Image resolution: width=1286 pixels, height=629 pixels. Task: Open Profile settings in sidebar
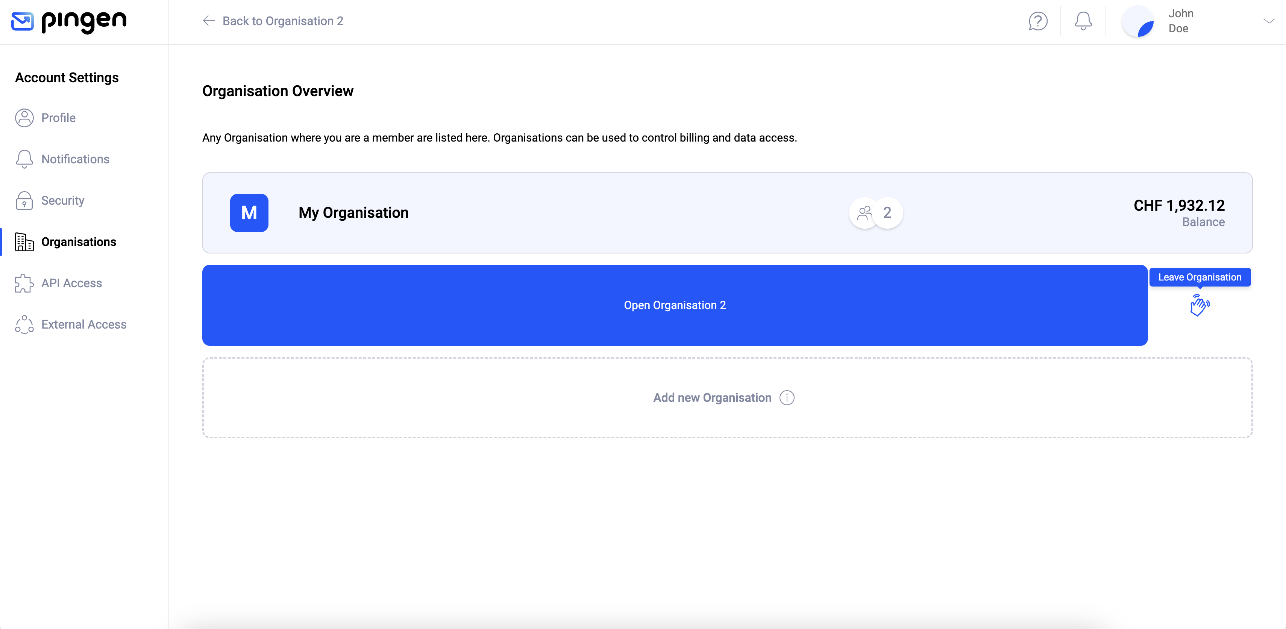[58, 118]
